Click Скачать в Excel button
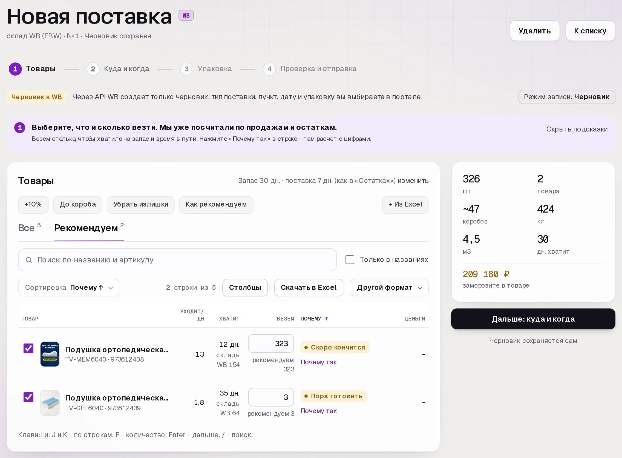Image resolution: width=622 pixels, height=458 pixels. coord(309,288)
